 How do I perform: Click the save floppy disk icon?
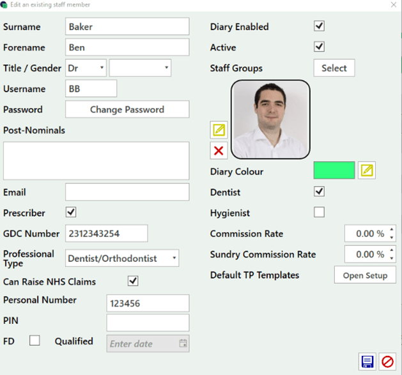click(367, 362)
